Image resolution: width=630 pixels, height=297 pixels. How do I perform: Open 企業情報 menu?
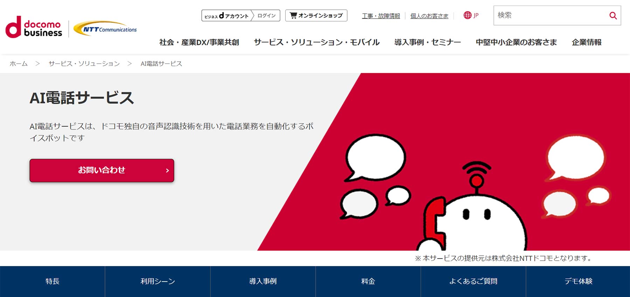click(587, 42)
